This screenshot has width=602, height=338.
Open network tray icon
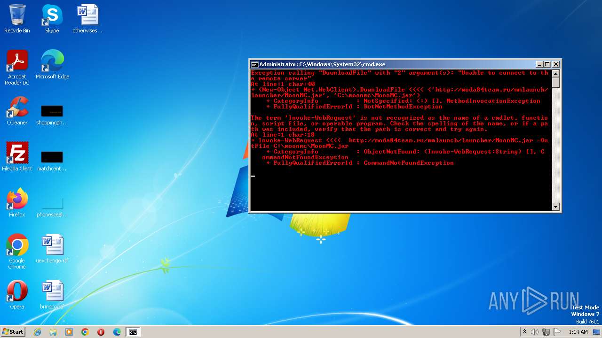pos(546,332)
